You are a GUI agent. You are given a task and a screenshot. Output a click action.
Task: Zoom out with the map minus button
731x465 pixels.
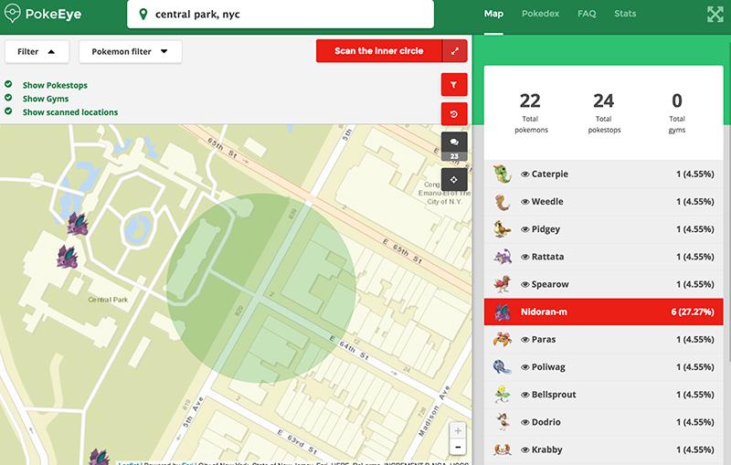(458, 448)
